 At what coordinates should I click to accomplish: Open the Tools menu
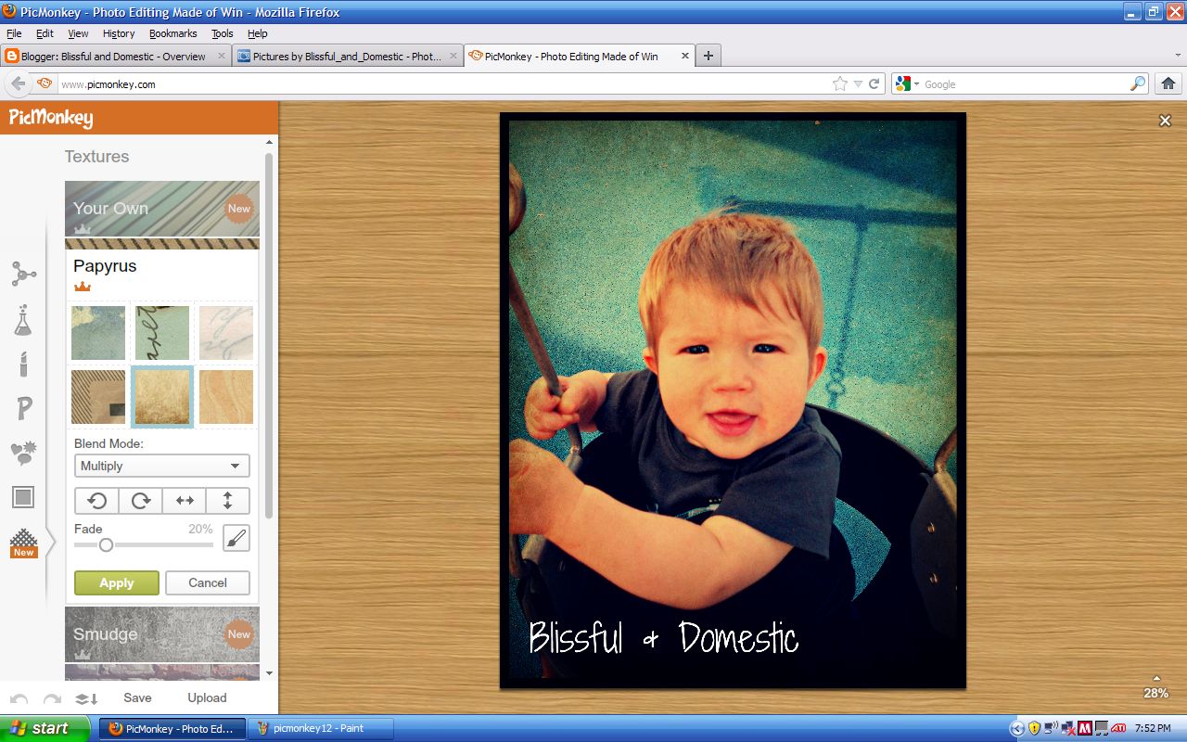[222, 33]
